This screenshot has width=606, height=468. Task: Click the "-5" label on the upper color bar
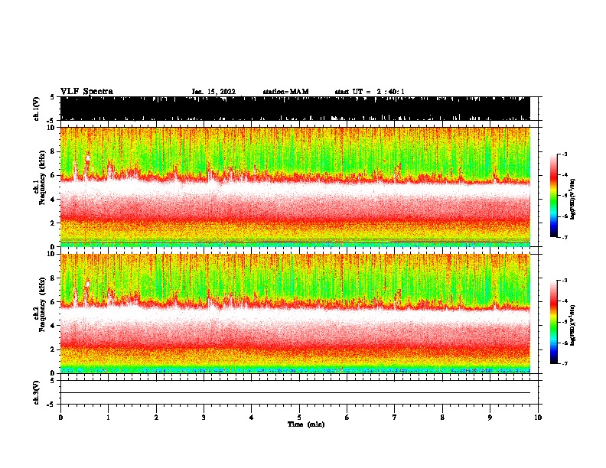[564, 196]
